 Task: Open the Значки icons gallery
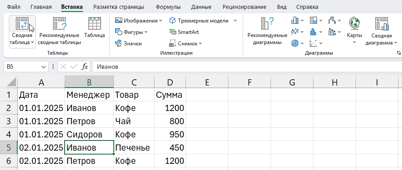tap(128, 44)
